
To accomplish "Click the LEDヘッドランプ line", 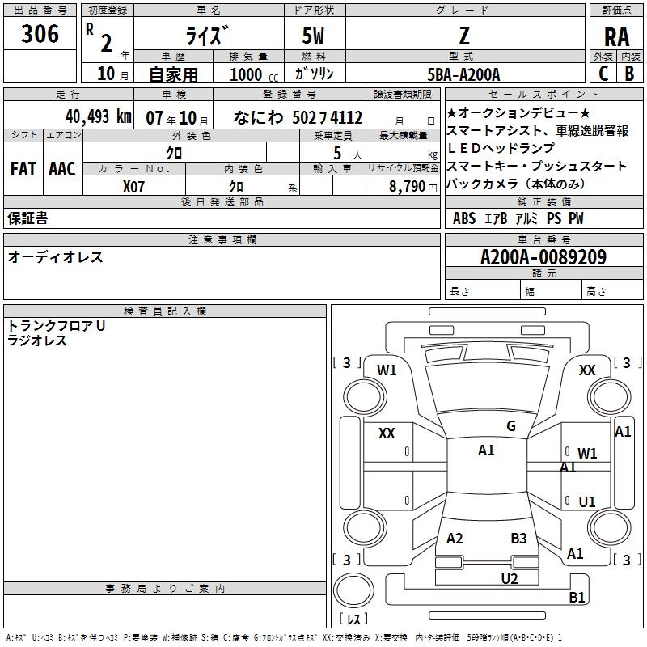I will pos(501,148).
